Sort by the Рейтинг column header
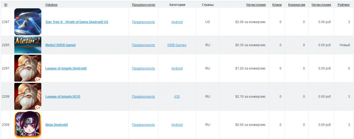This screenshot has width=354, height=139. [344, 5]
